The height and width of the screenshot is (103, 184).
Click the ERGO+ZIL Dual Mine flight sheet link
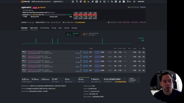(35, 13)
